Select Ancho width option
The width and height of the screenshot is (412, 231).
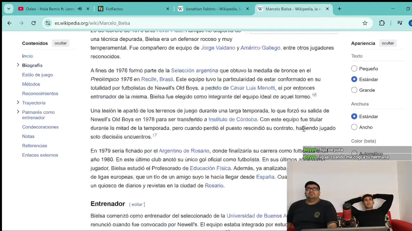(x=354, y=127)
